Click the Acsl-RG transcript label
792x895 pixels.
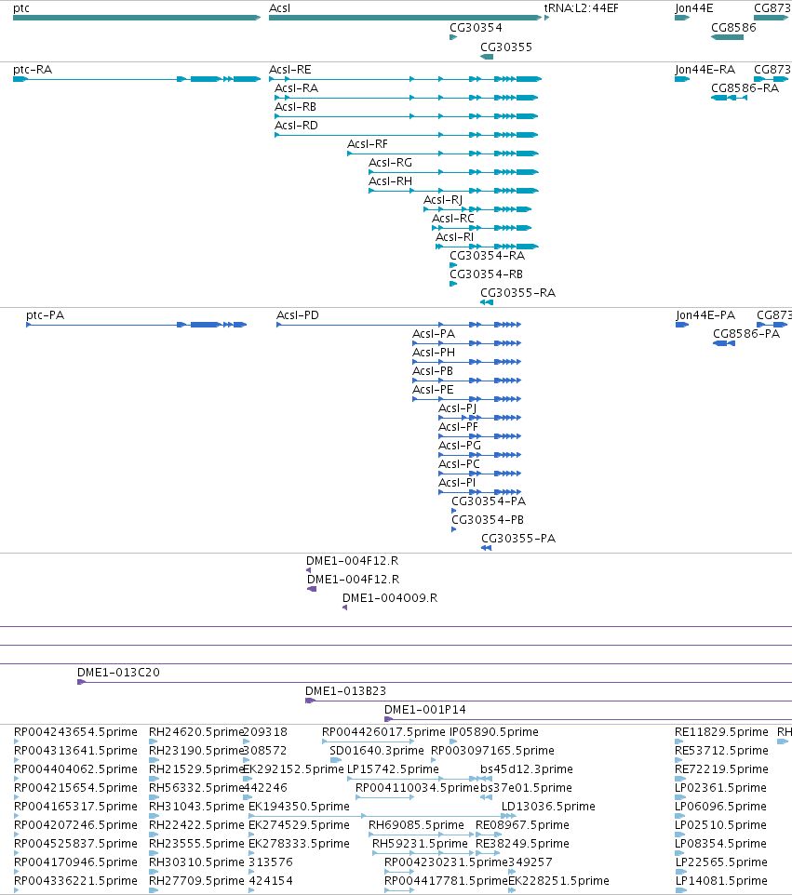[391, 163]
